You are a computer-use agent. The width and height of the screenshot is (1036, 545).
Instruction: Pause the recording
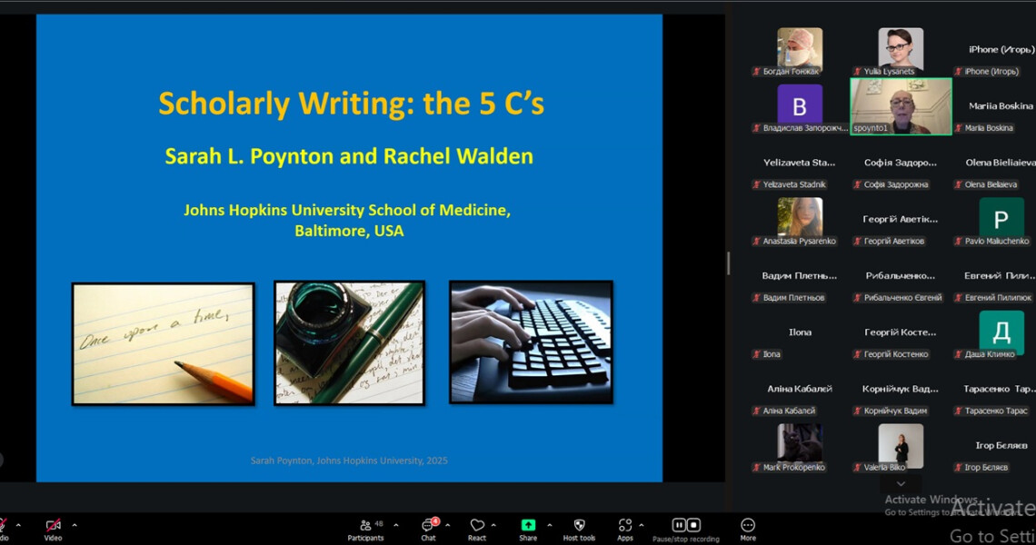pos(679,525)
